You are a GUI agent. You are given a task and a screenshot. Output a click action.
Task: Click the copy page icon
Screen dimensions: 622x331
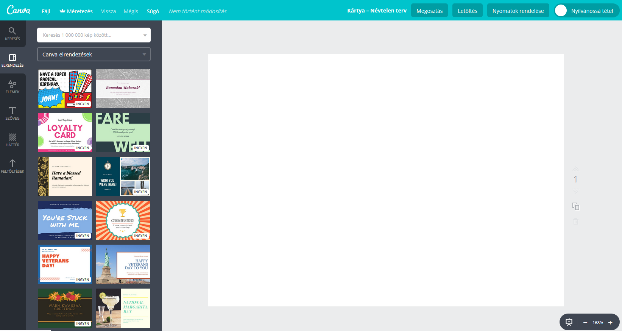click(575, 206)
